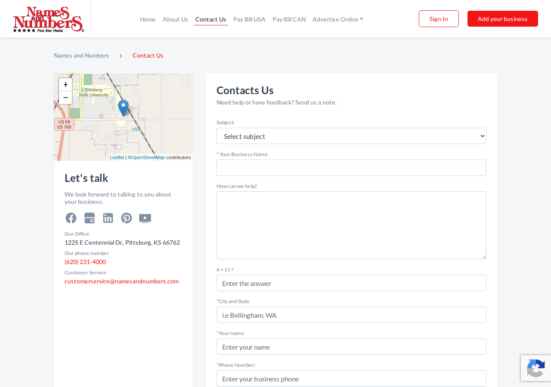Call the (620) 231-4000 phone link

pyautogui.click(x=85, y=262)
